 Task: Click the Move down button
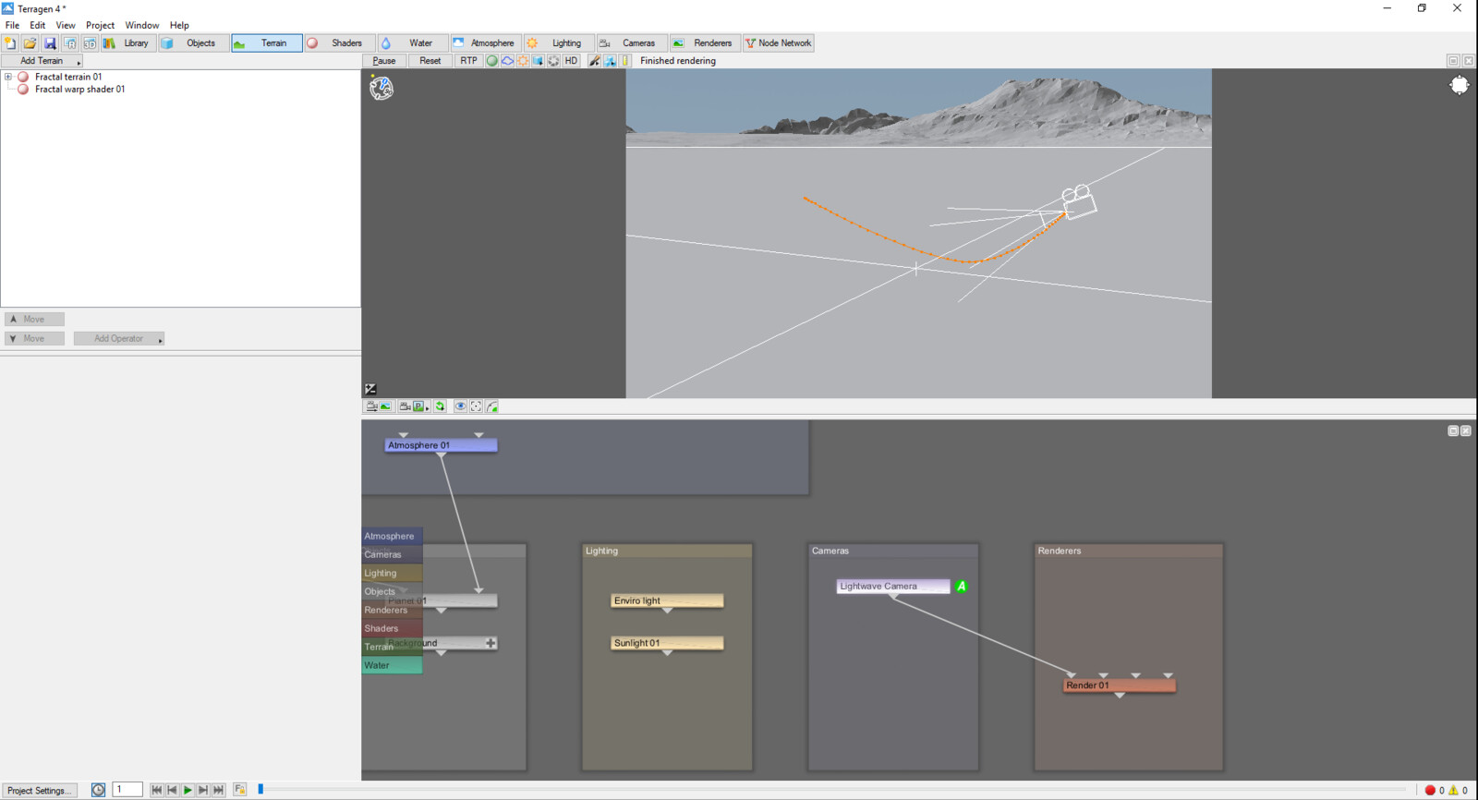pyautogui.click(x=34, y=339)
